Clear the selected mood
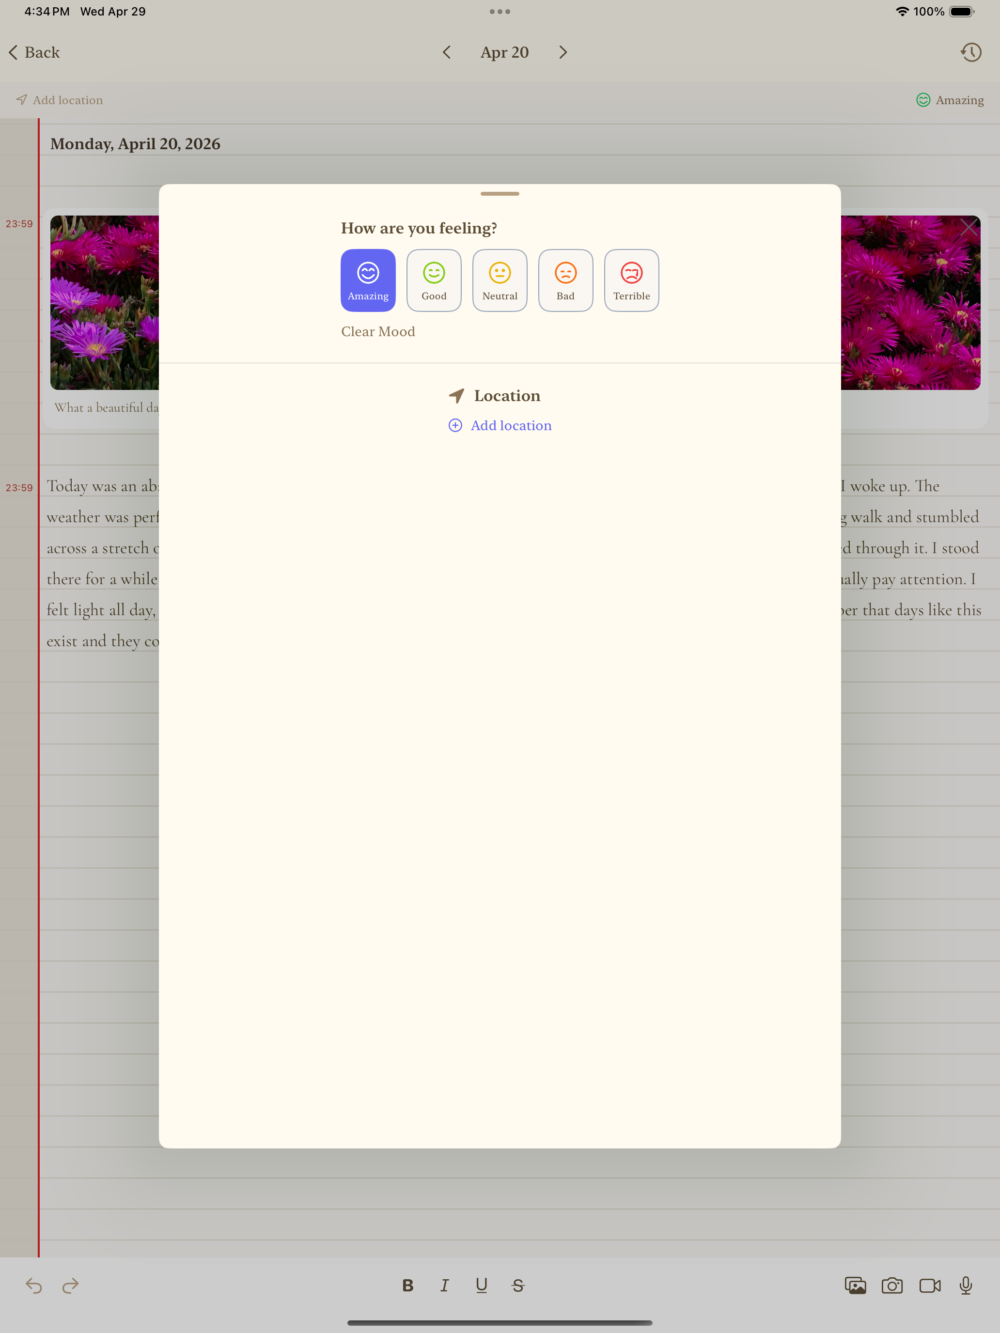The image size is (1000, 1333). [378, 331]
